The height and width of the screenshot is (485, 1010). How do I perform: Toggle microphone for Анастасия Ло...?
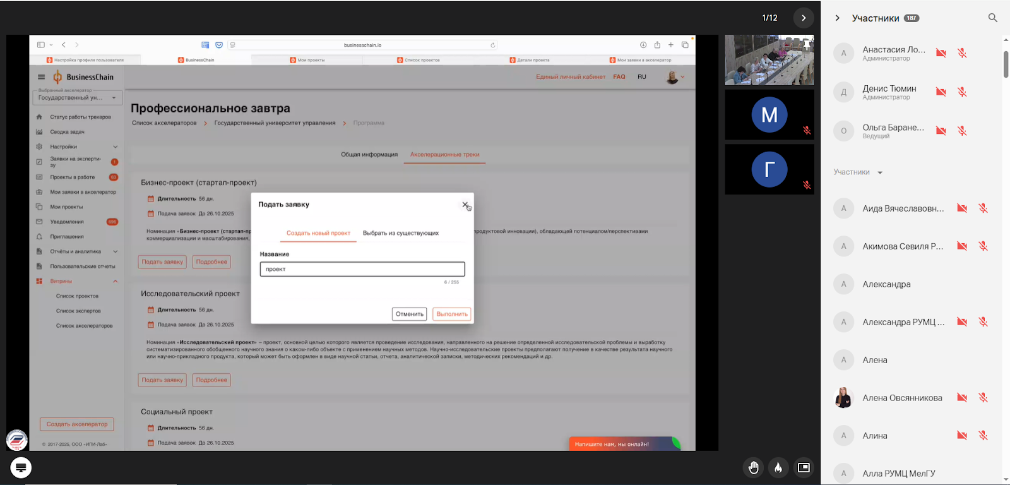pyautogui.click(x=962, y=53)
